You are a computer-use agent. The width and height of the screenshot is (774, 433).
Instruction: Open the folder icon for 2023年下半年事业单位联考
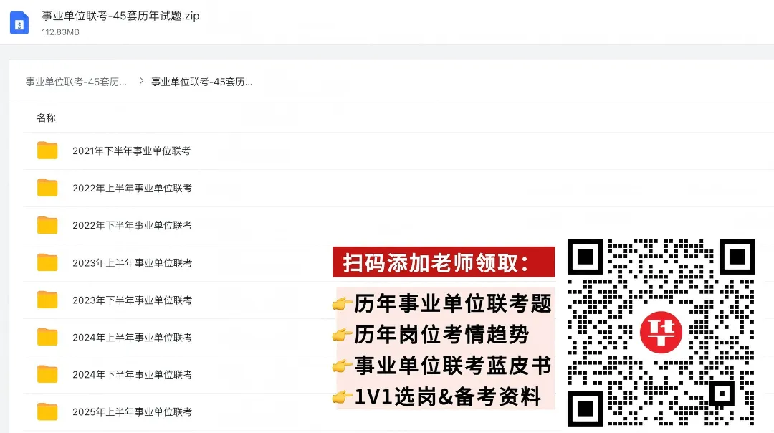(47, 300)
